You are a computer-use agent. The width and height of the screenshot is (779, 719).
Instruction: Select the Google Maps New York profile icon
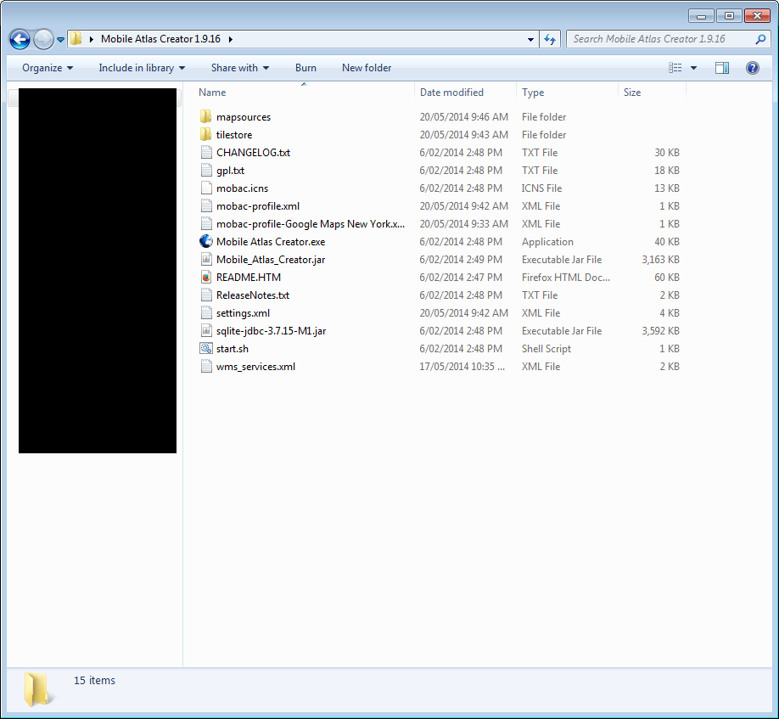pos(206,224)
